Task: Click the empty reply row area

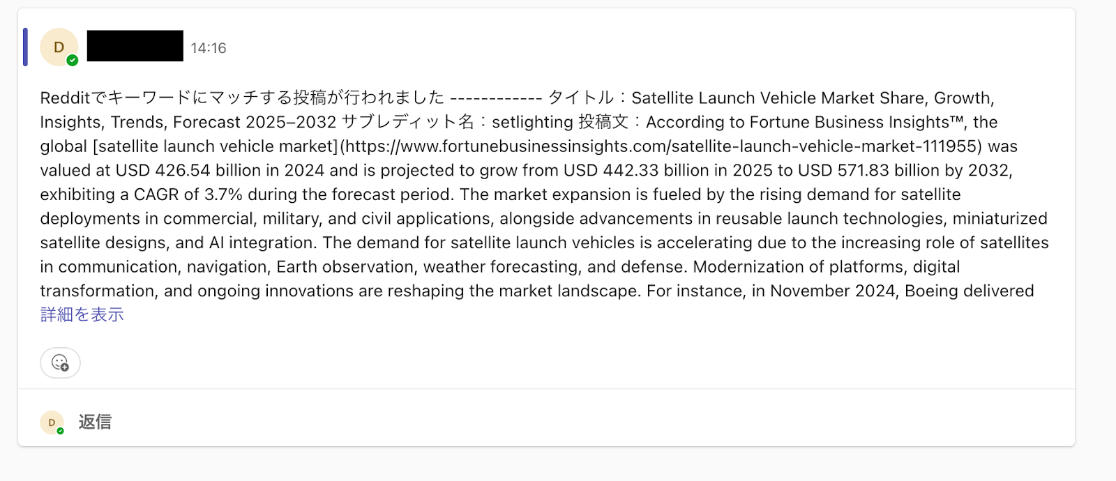Action: (x=558, y=422)
